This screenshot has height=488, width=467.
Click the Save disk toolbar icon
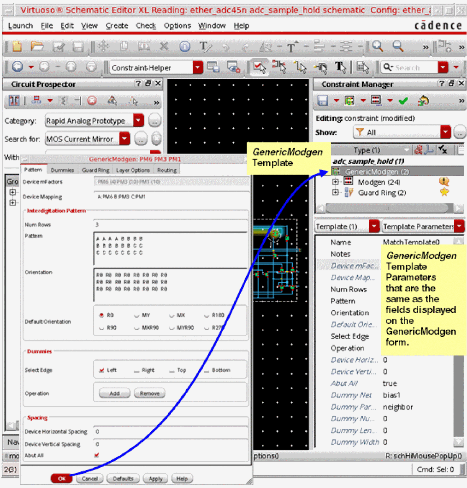coord(78,47)
